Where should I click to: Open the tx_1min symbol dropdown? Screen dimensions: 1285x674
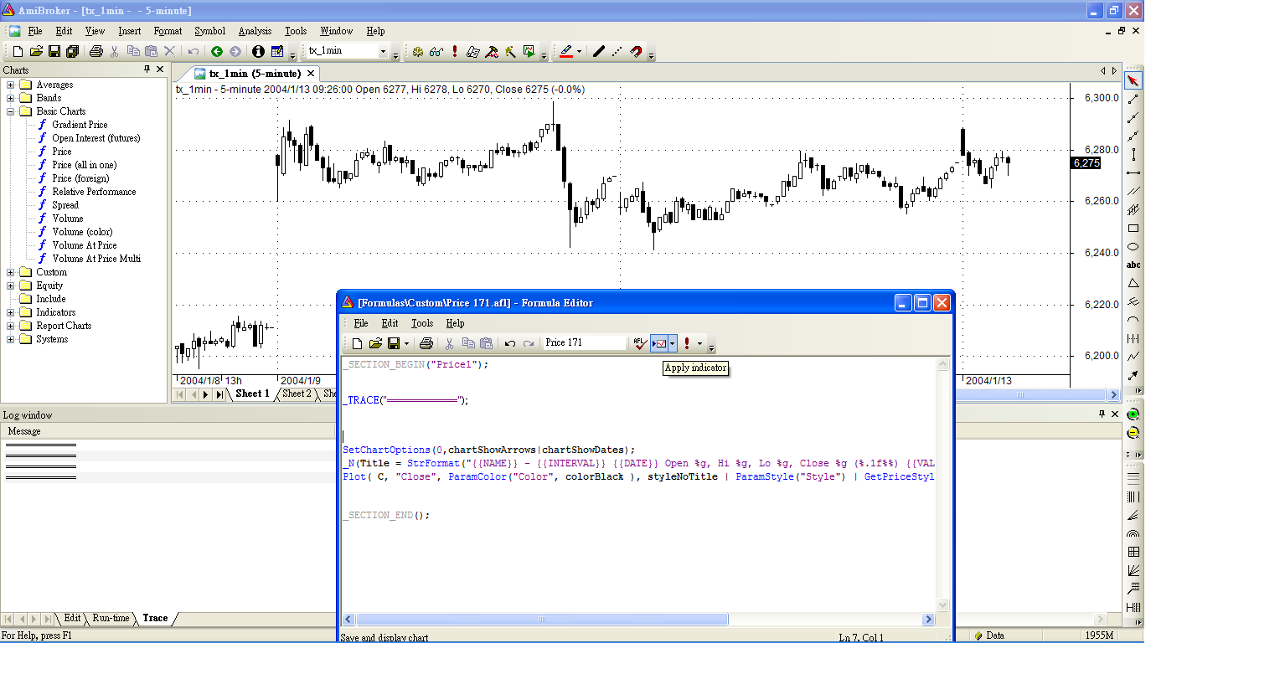[x=384, y=51]
